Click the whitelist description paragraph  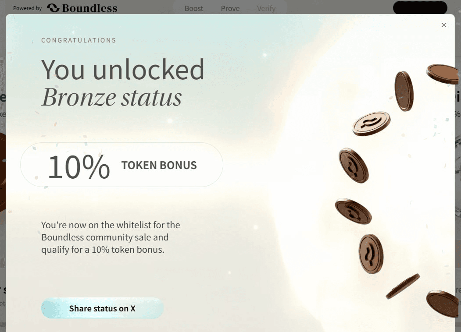click(x=111, y=237)
